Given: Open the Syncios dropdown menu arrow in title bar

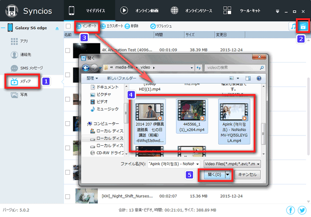Looking at the screenshot, I should [x=278, y=11].
